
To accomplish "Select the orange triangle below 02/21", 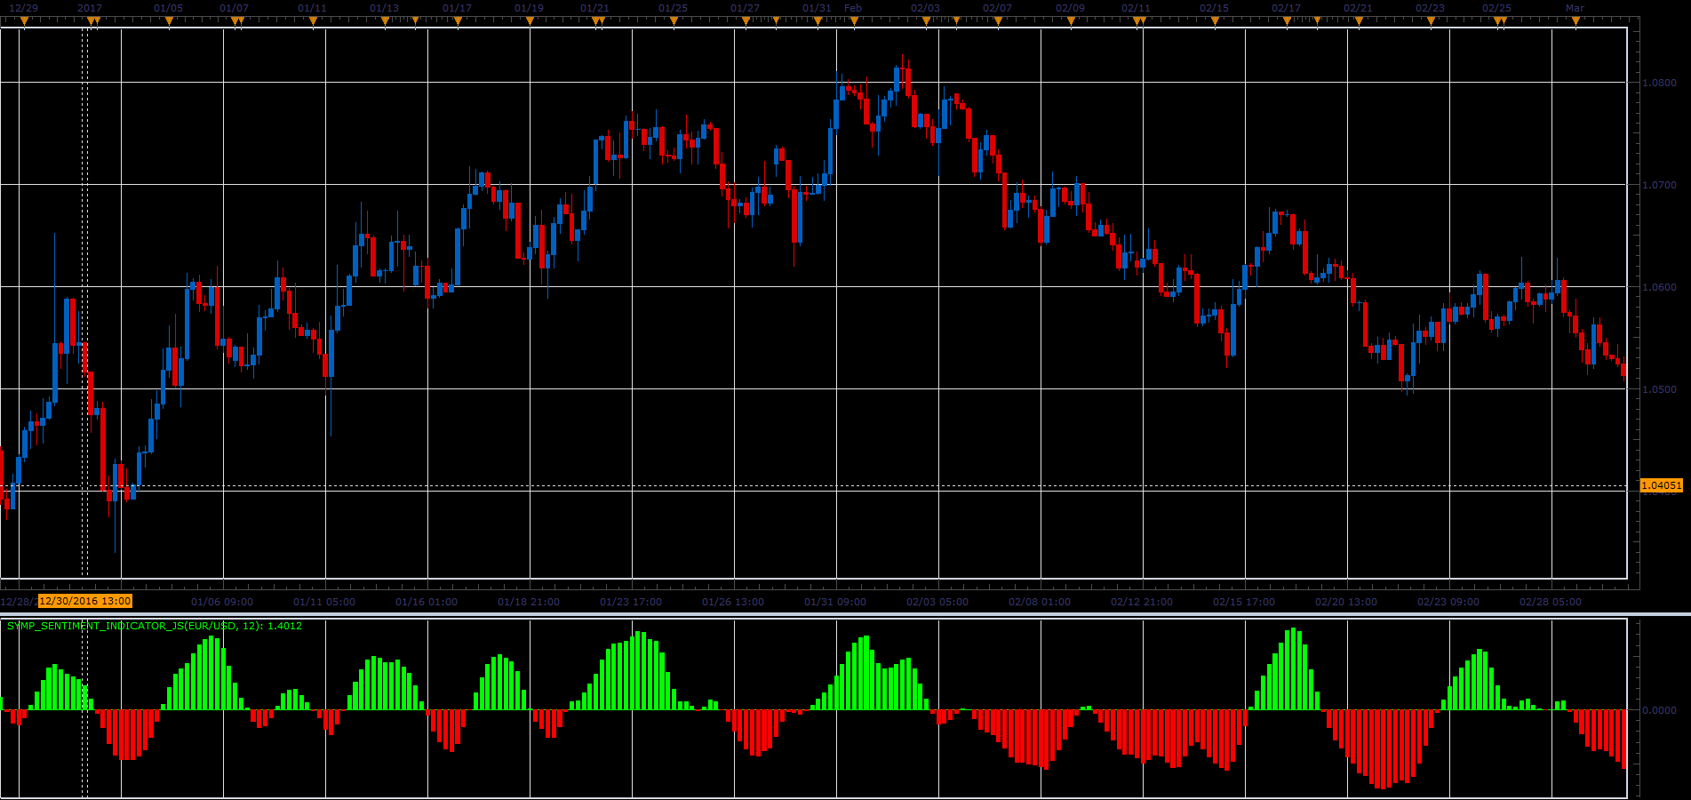I will tap(1358, 21).
